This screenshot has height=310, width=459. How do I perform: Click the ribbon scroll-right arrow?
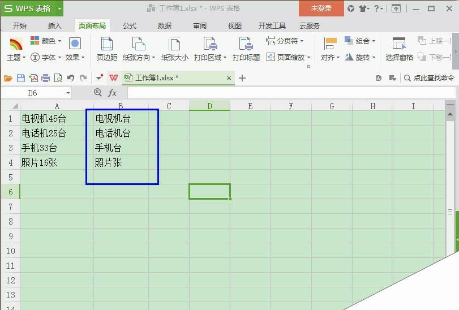click(456, 51)
